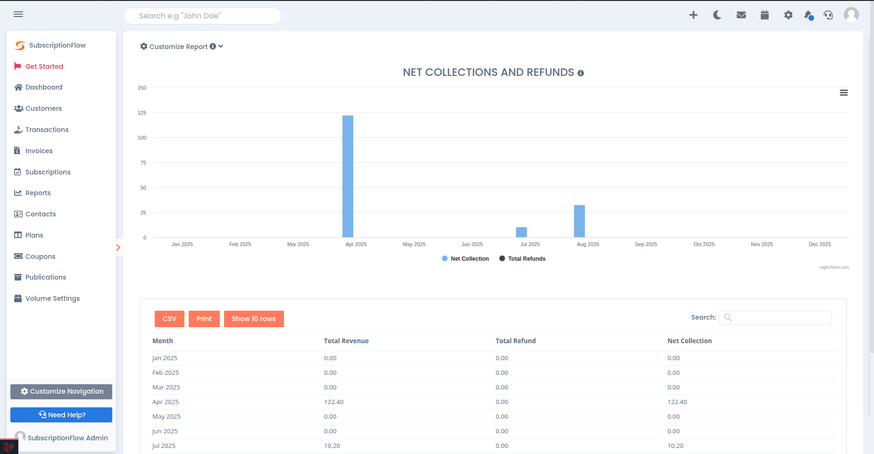
Task: Open the calendar icon in top bar
Action: (x=765, y=15)
